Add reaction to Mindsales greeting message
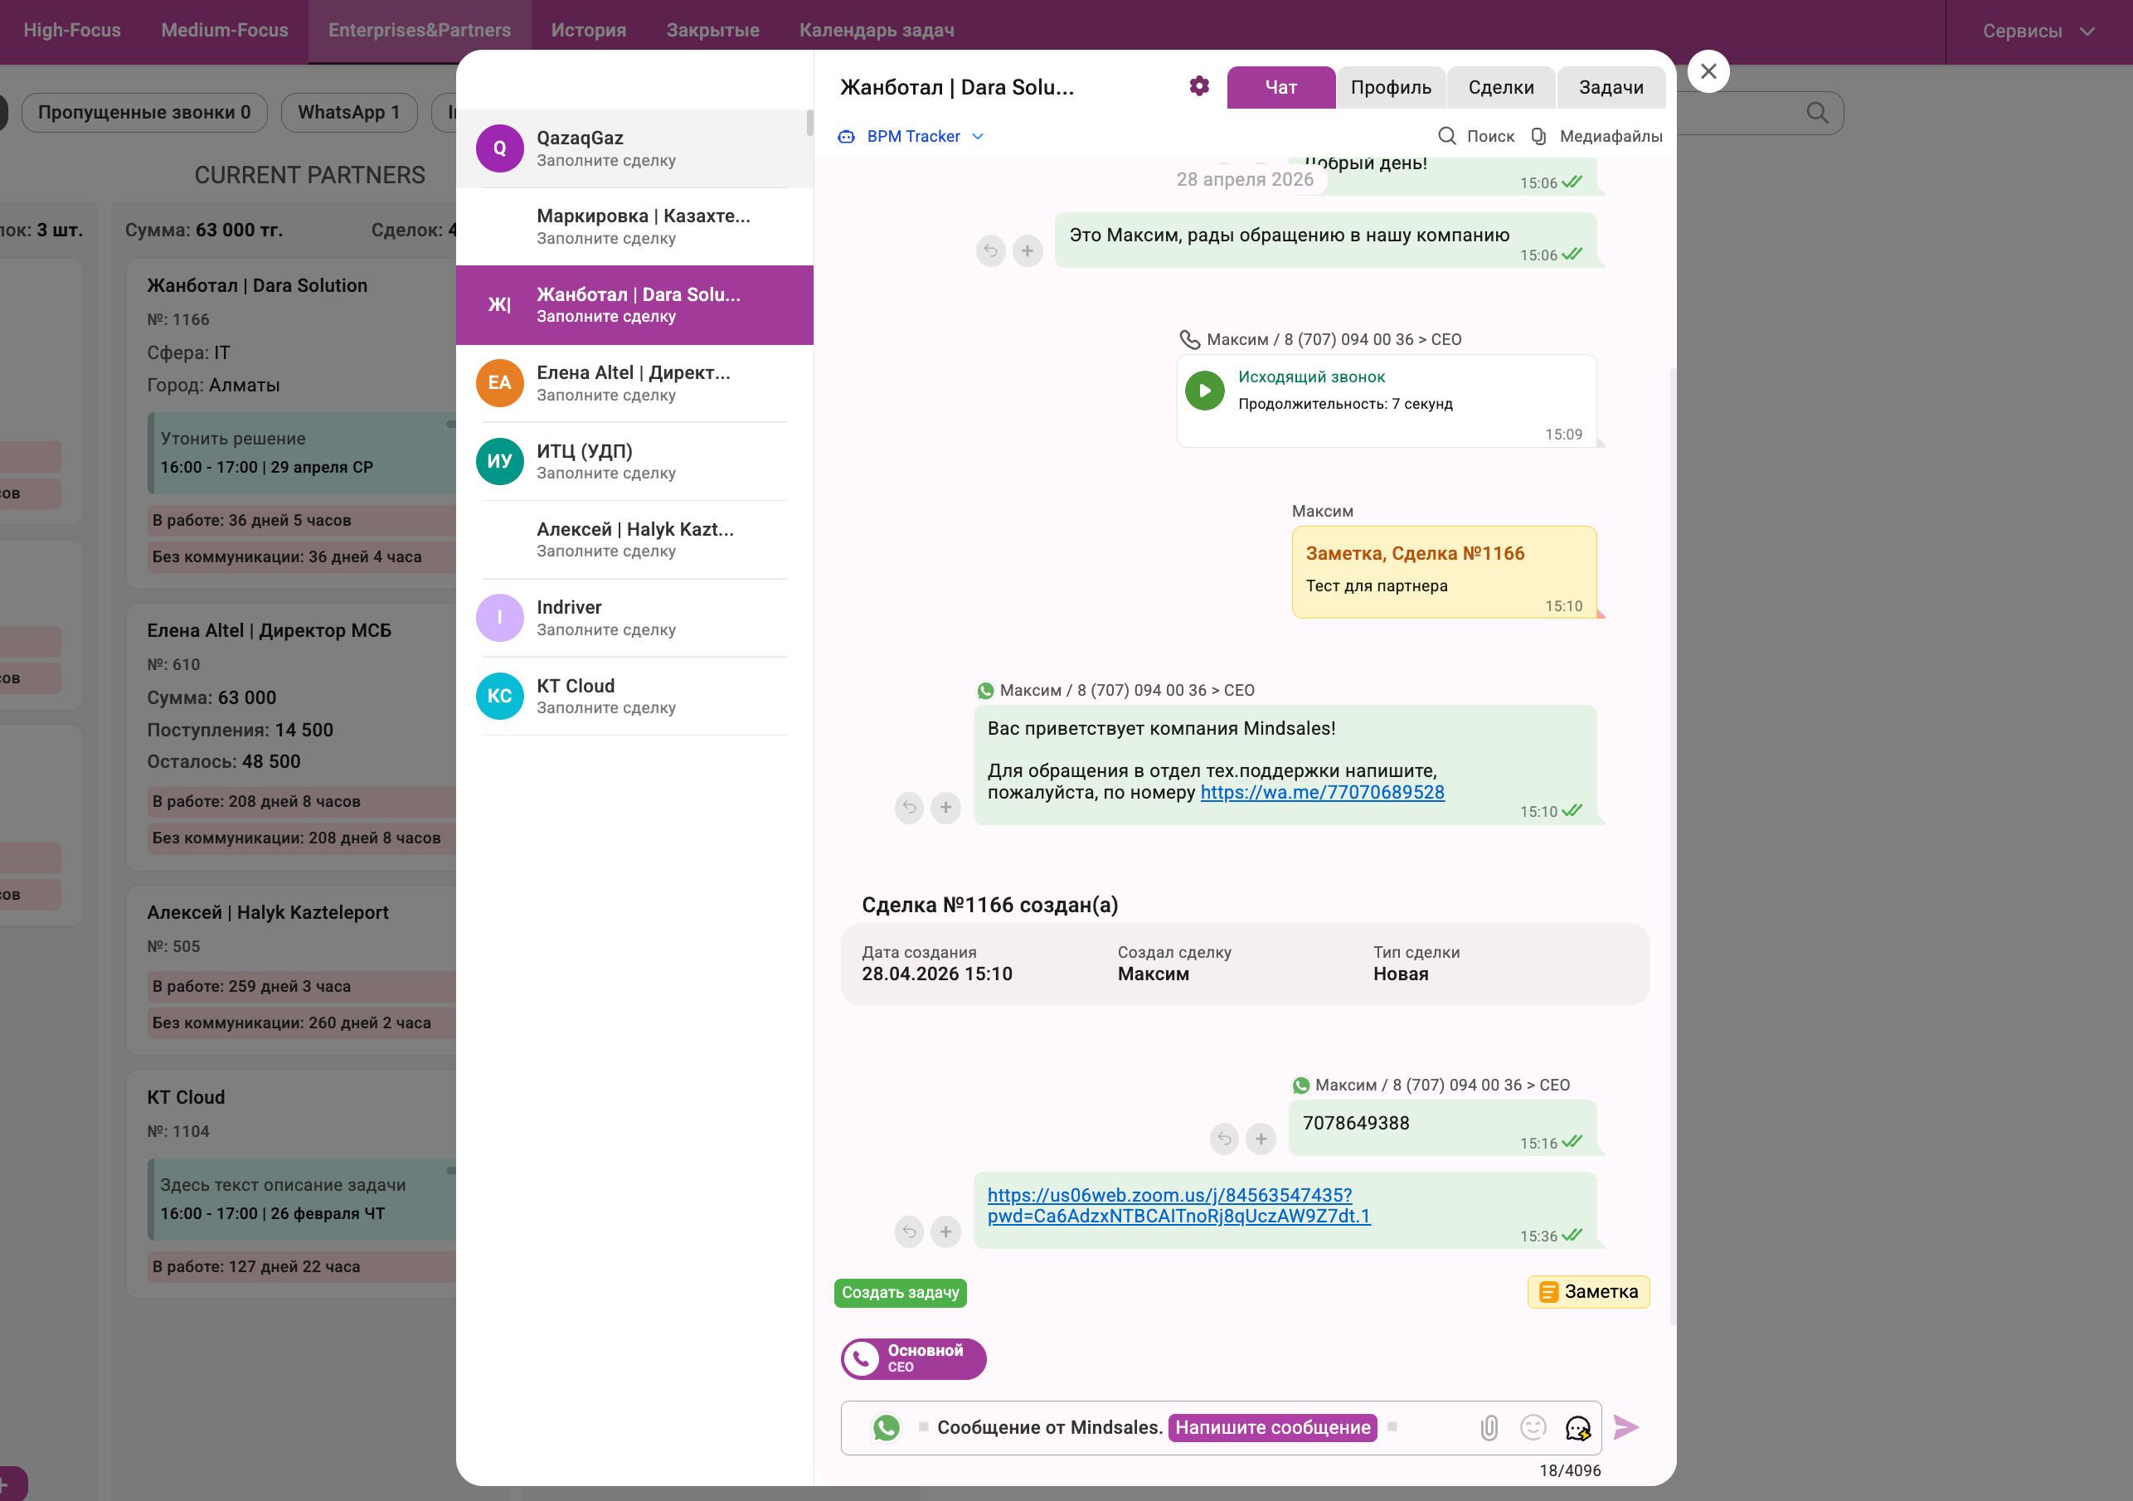This screenshot has width=2133, height=1501. tap(945, 808)
